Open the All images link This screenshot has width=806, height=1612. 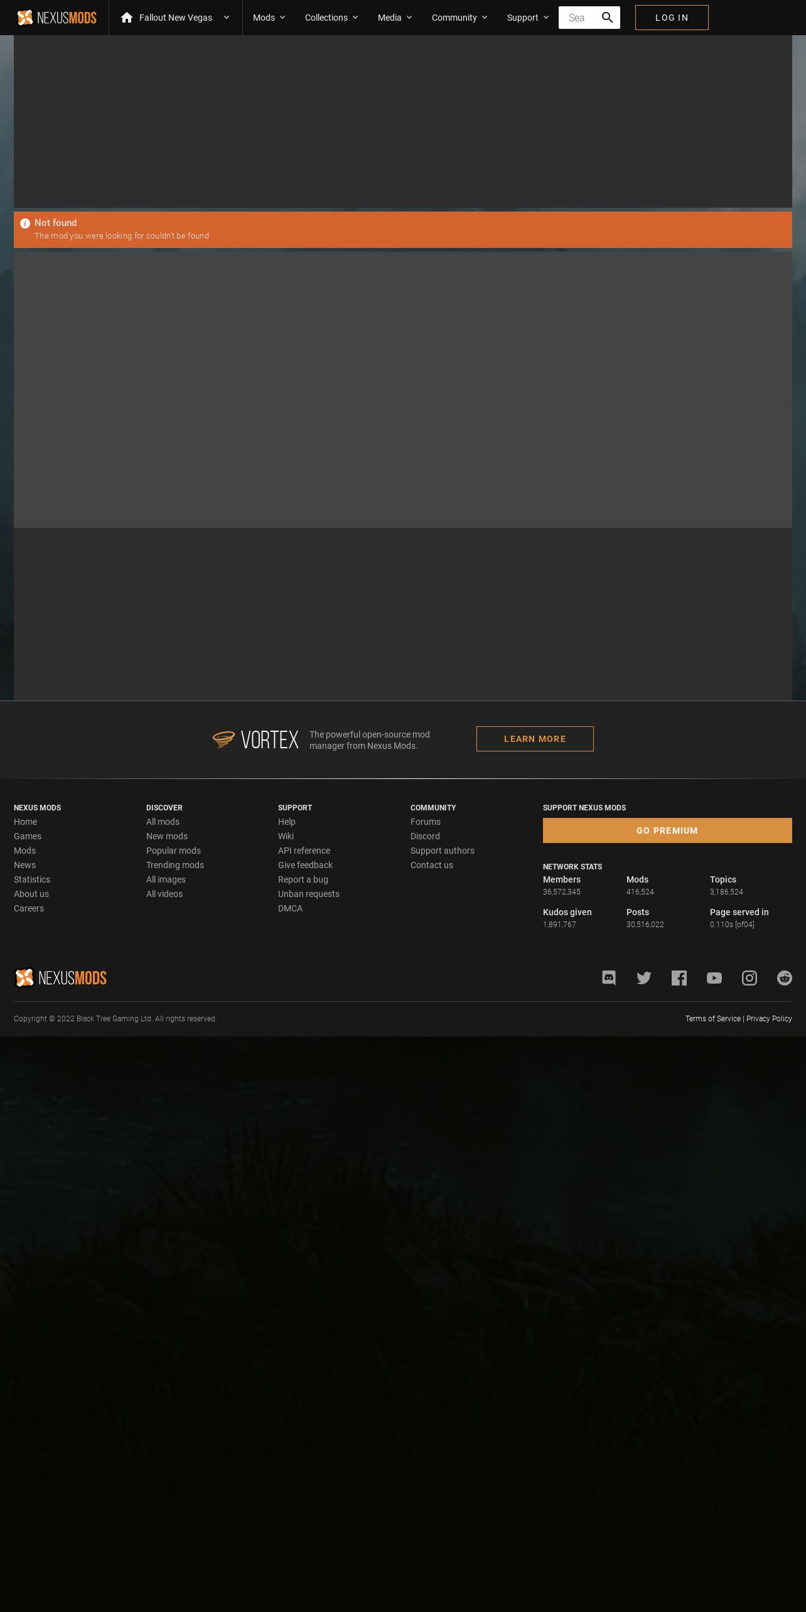click(x=166, y=879)
